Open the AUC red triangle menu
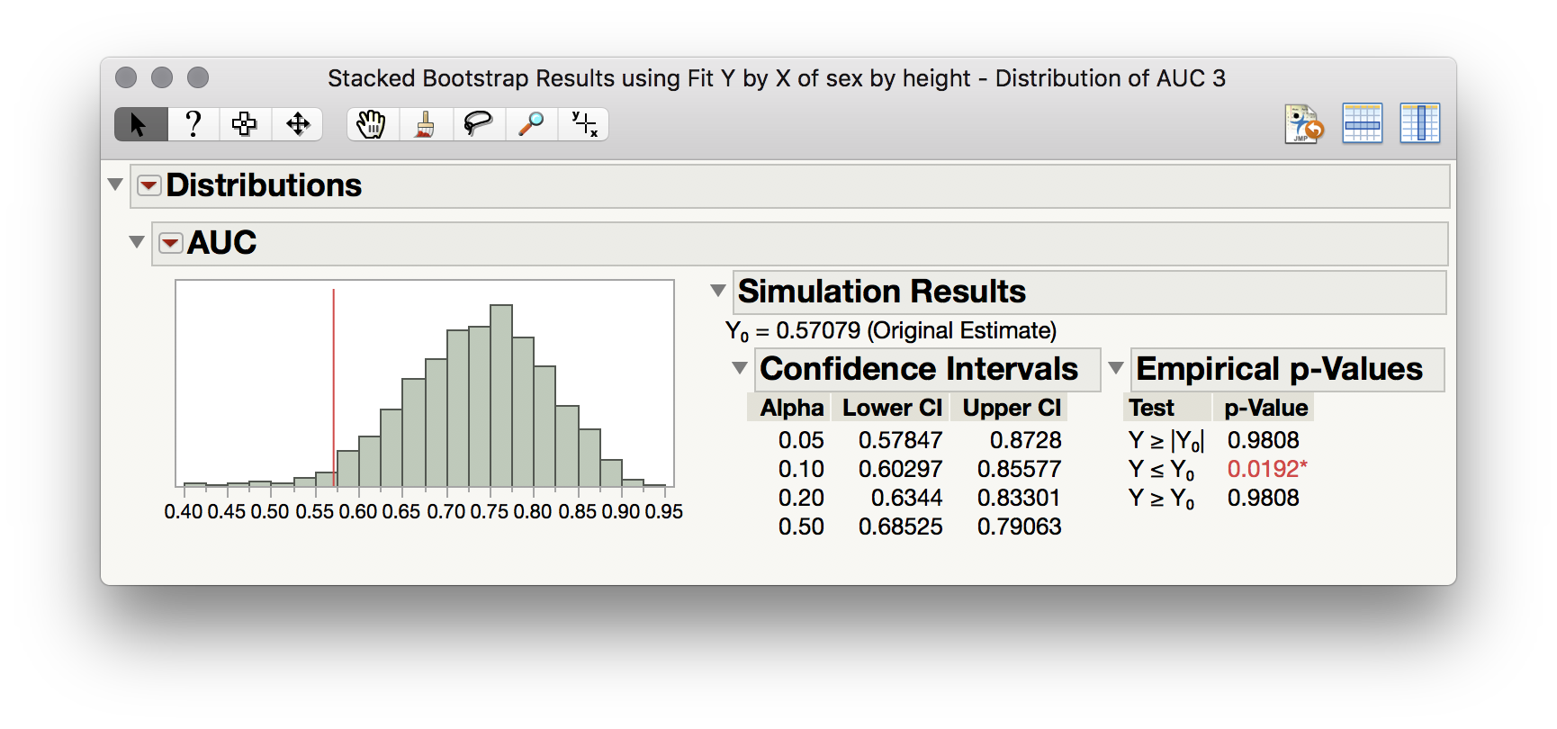Viewport: 1557px width, 729px height. click(171, 243)
